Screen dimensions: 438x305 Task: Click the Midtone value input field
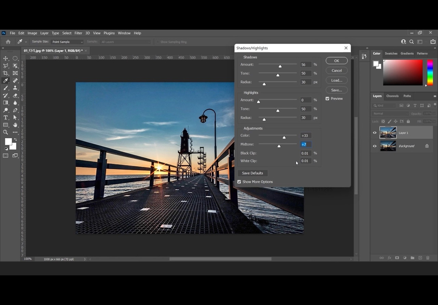pos(306,144)
